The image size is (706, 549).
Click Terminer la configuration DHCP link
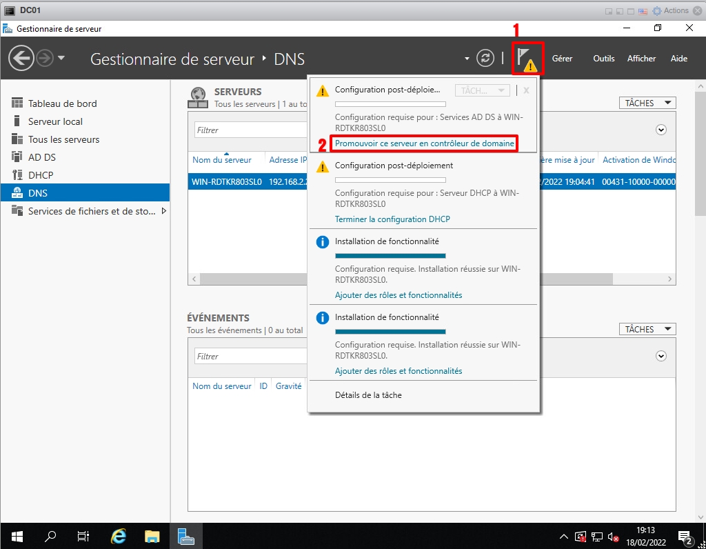tap(392, 219)
